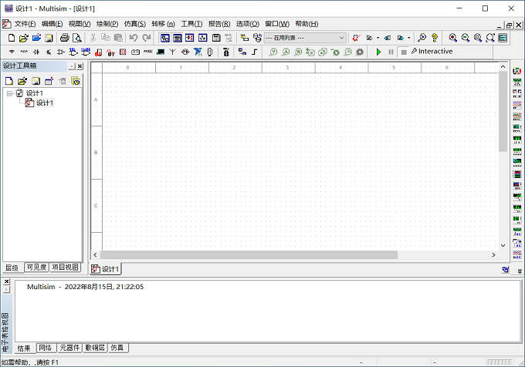
Task: Switch to the 可见度 tab
Action: [37, 268]
